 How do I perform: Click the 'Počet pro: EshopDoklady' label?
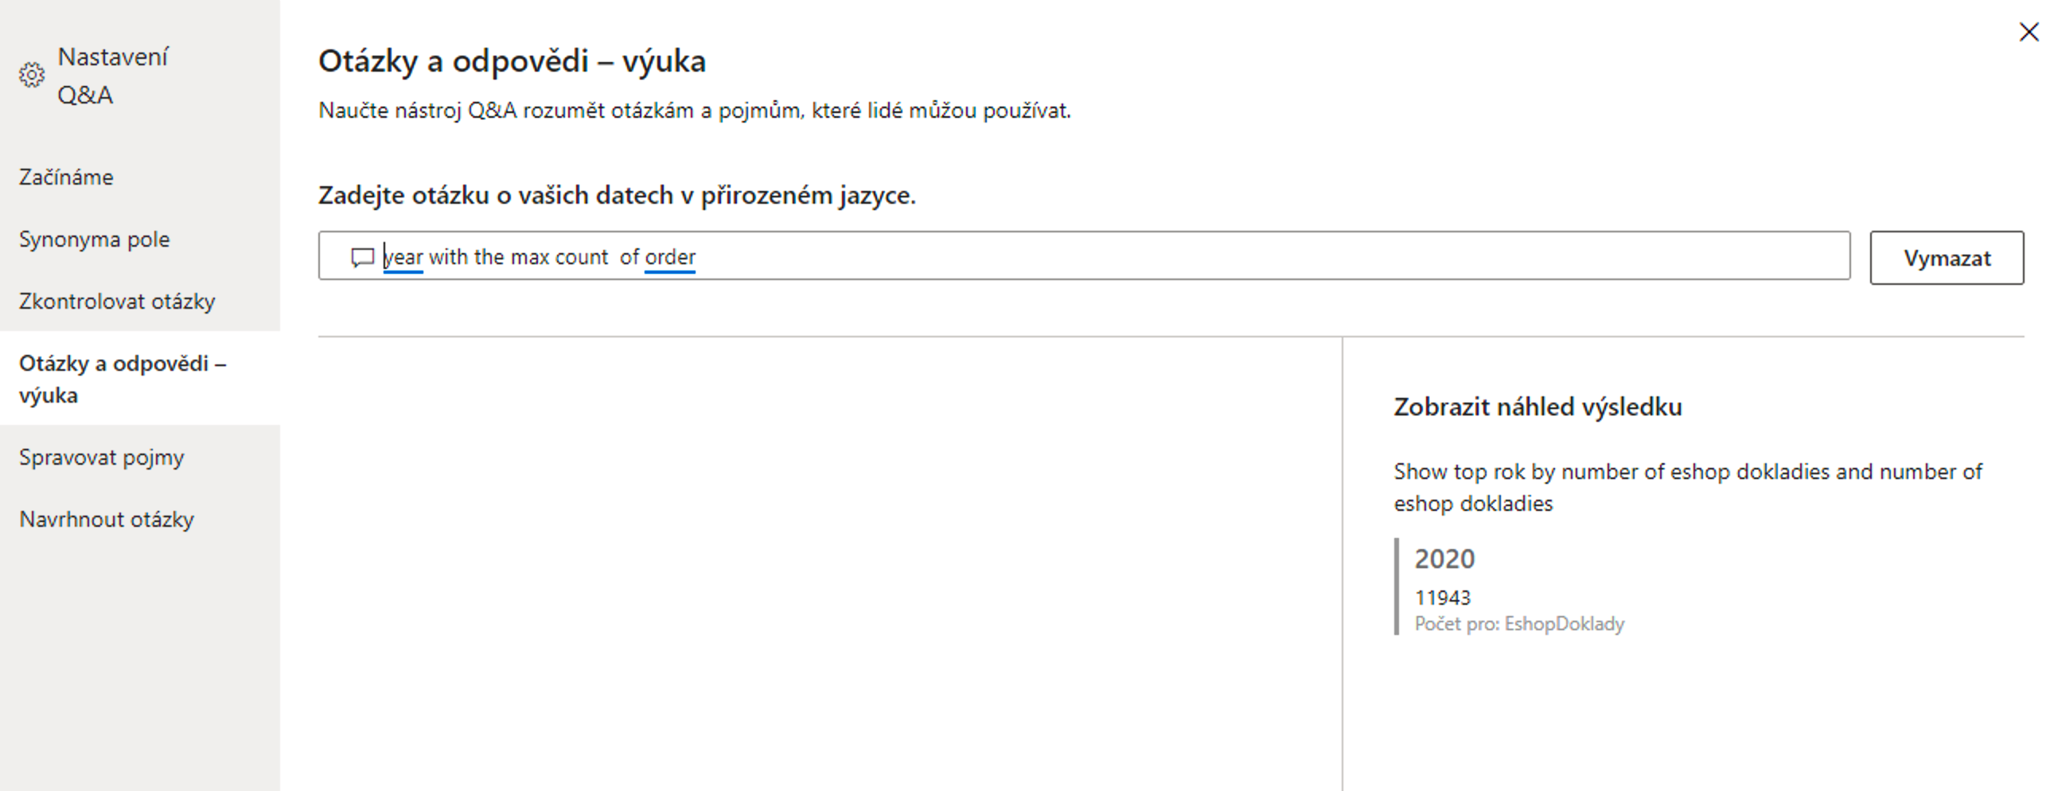click(x=1519, y=624)
